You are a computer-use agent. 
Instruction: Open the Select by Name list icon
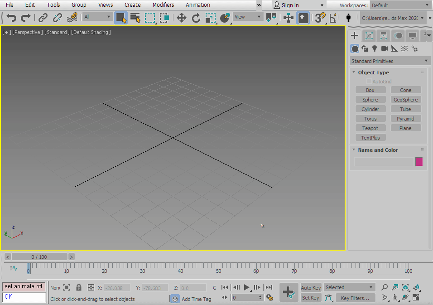point(135,18)
